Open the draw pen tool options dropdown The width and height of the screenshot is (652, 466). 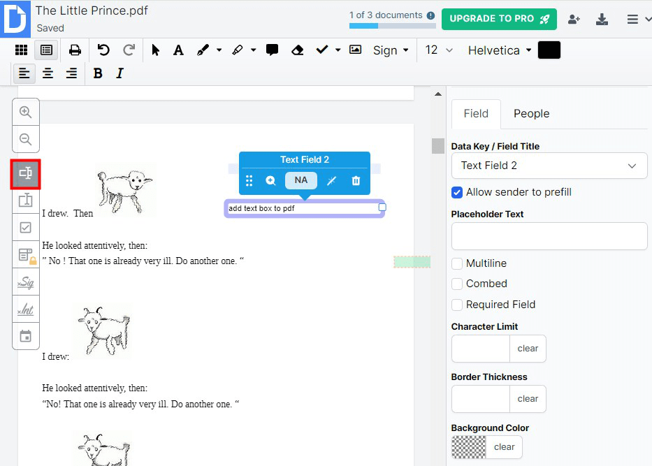pyautogui.click(x=219, y=50)
